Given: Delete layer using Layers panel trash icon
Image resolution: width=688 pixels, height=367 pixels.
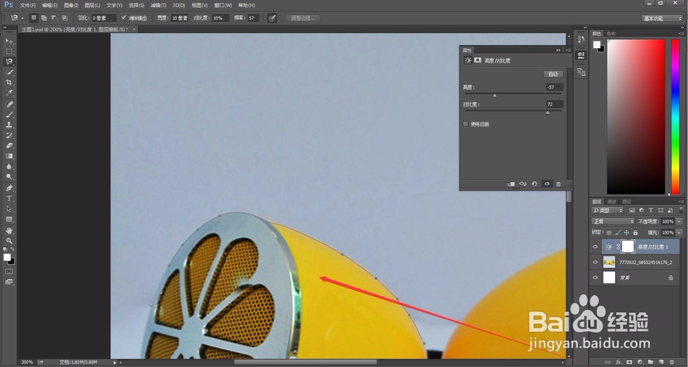Looking at the screenshot, I should tap(672, 362).
